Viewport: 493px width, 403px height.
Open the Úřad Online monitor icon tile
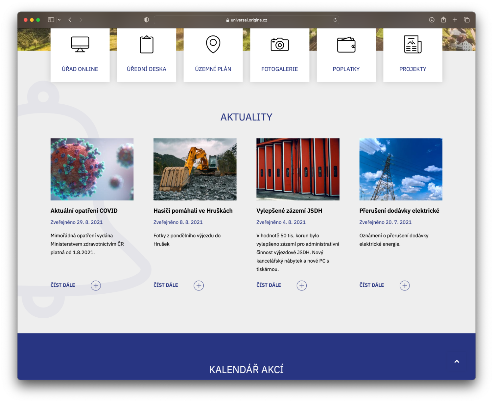tap(80, 45)
